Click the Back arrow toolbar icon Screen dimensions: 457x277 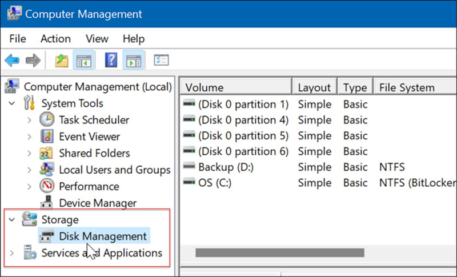[12, 61]
